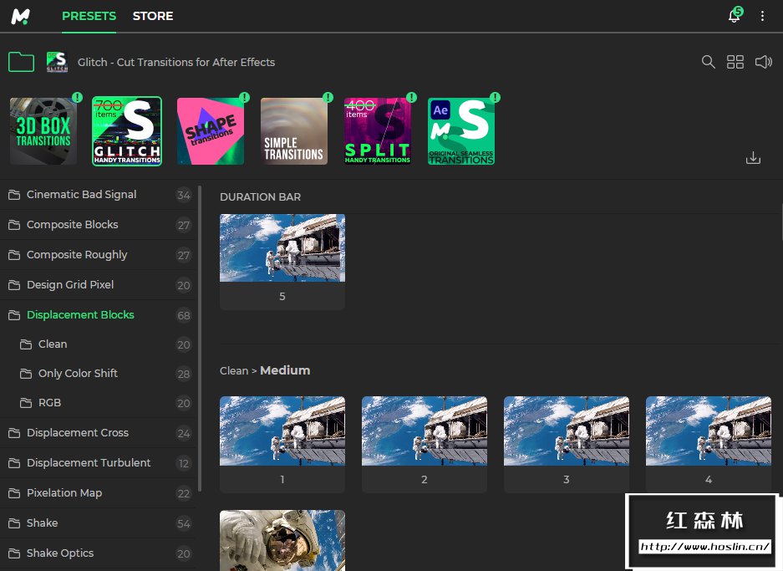
Task: Click the green folder icon
Action: coord(22,62)
